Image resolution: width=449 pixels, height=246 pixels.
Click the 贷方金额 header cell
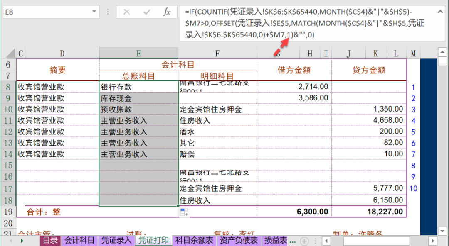(369, 70)
